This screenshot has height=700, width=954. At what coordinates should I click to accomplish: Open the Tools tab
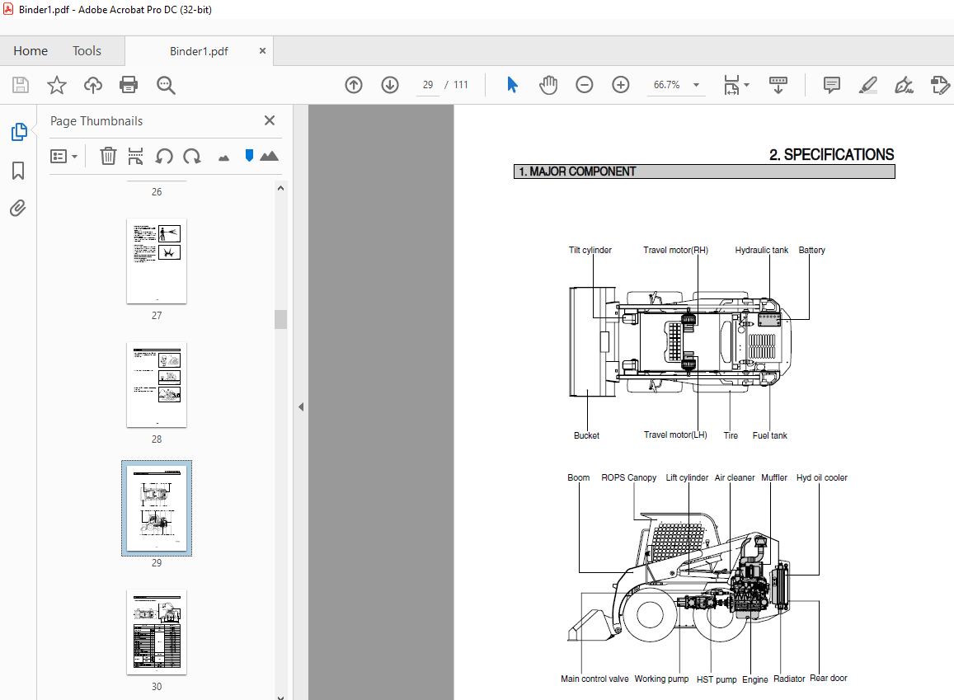(x=87, y=51)
